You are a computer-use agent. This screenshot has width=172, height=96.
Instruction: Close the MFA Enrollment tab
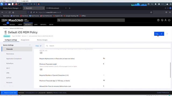pyautogui.click(x=66, y=8)
